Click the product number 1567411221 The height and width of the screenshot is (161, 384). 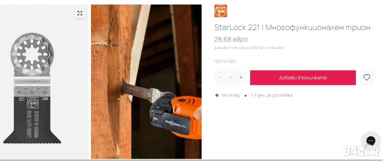[x=225, y=61]
